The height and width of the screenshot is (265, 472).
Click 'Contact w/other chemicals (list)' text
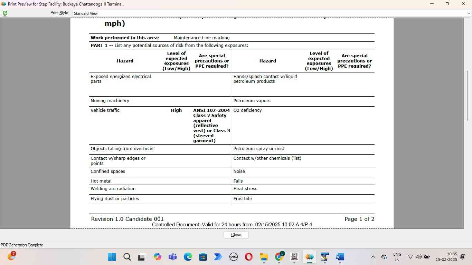[x=267, y=158]
